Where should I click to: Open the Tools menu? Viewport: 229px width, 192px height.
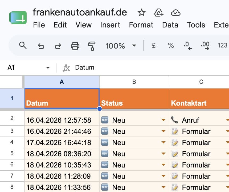[x=196, y=25]
